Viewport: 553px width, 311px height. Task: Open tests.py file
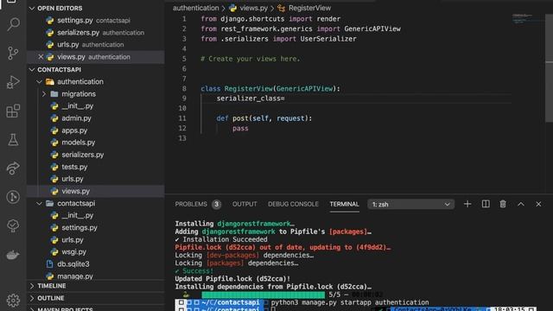(x=95, y=167)
